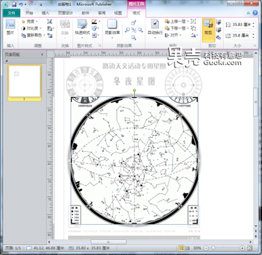Viewport: 262px width, 255px height.
Task: Click the 阴影效果 shadow effects button
Action: (112, 27)
